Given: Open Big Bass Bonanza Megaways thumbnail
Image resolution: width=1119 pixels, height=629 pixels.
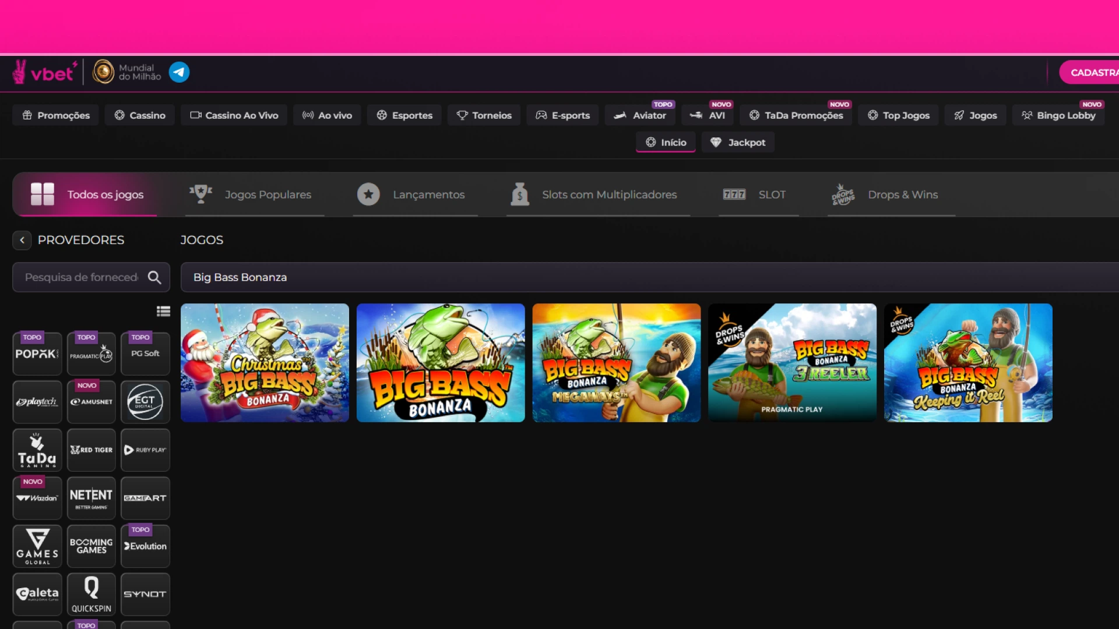Looking at the screenshot, I should click(x=617, y=363).
